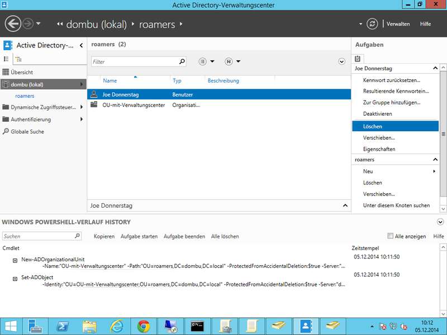Expand the Dynamische Zugriffssteuerung arrow
Screen dimensions: 447x335
[82, 107]
